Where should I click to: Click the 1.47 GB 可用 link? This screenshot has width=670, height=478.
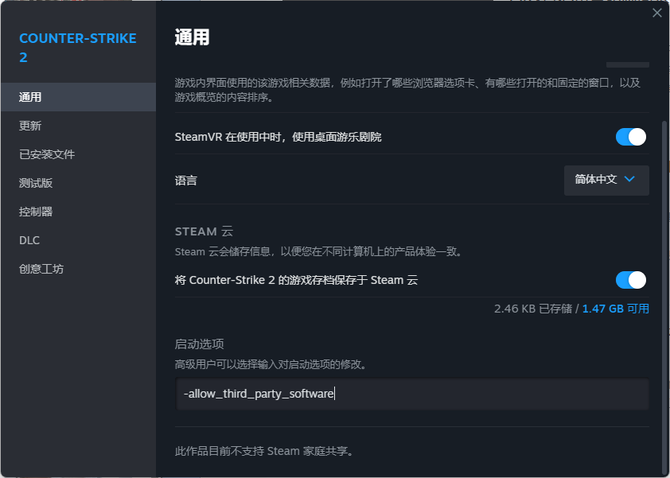(616, 309)
